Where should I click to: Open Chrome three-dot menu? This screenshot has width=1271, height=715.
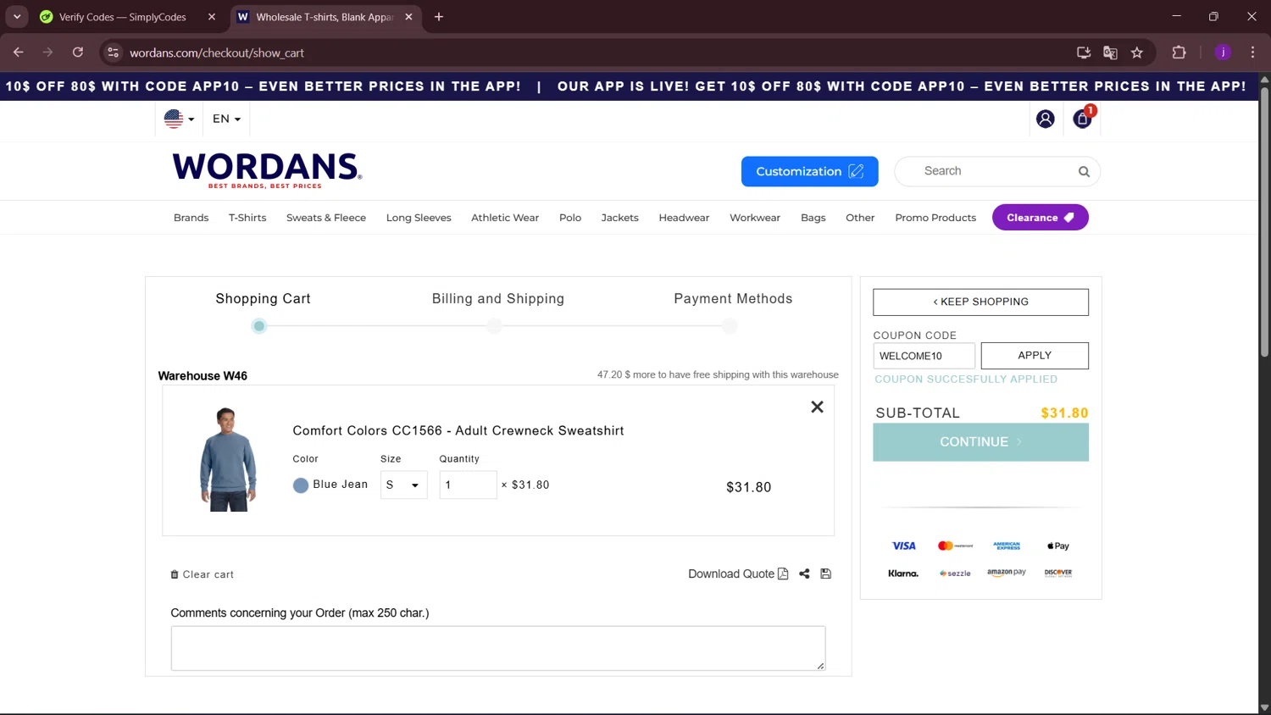(x=1252, y=53)
